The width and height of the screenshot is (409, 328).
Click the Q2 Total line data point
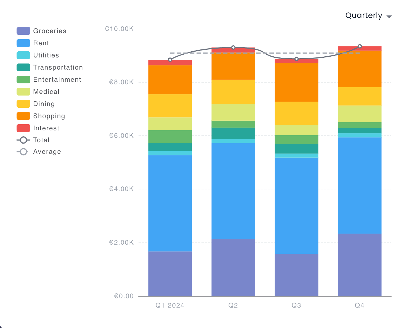click(x=233, y=47)
